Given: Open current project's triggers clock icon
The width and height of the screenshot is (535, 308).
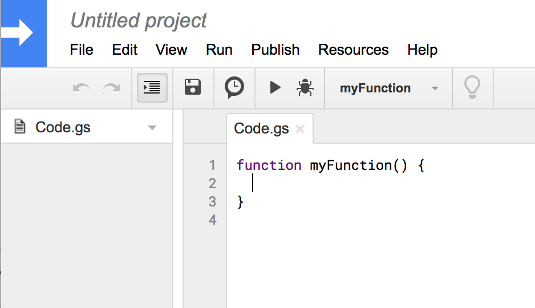Looking at the screenshot, I should (x=234, y=87).
